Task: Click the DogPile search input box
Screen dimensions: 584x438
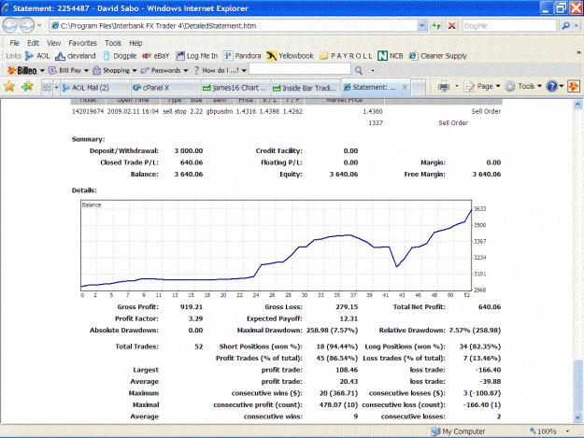Action: tap(508, 25)
